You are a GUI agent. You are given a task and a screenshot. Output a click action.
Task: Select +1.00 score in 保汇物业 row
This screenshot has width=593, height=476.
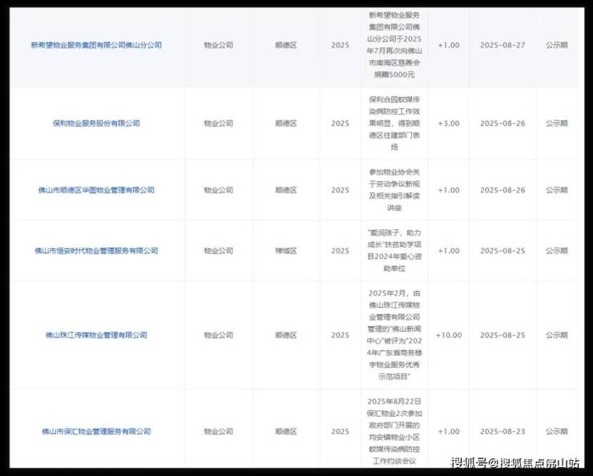(449, 431)
